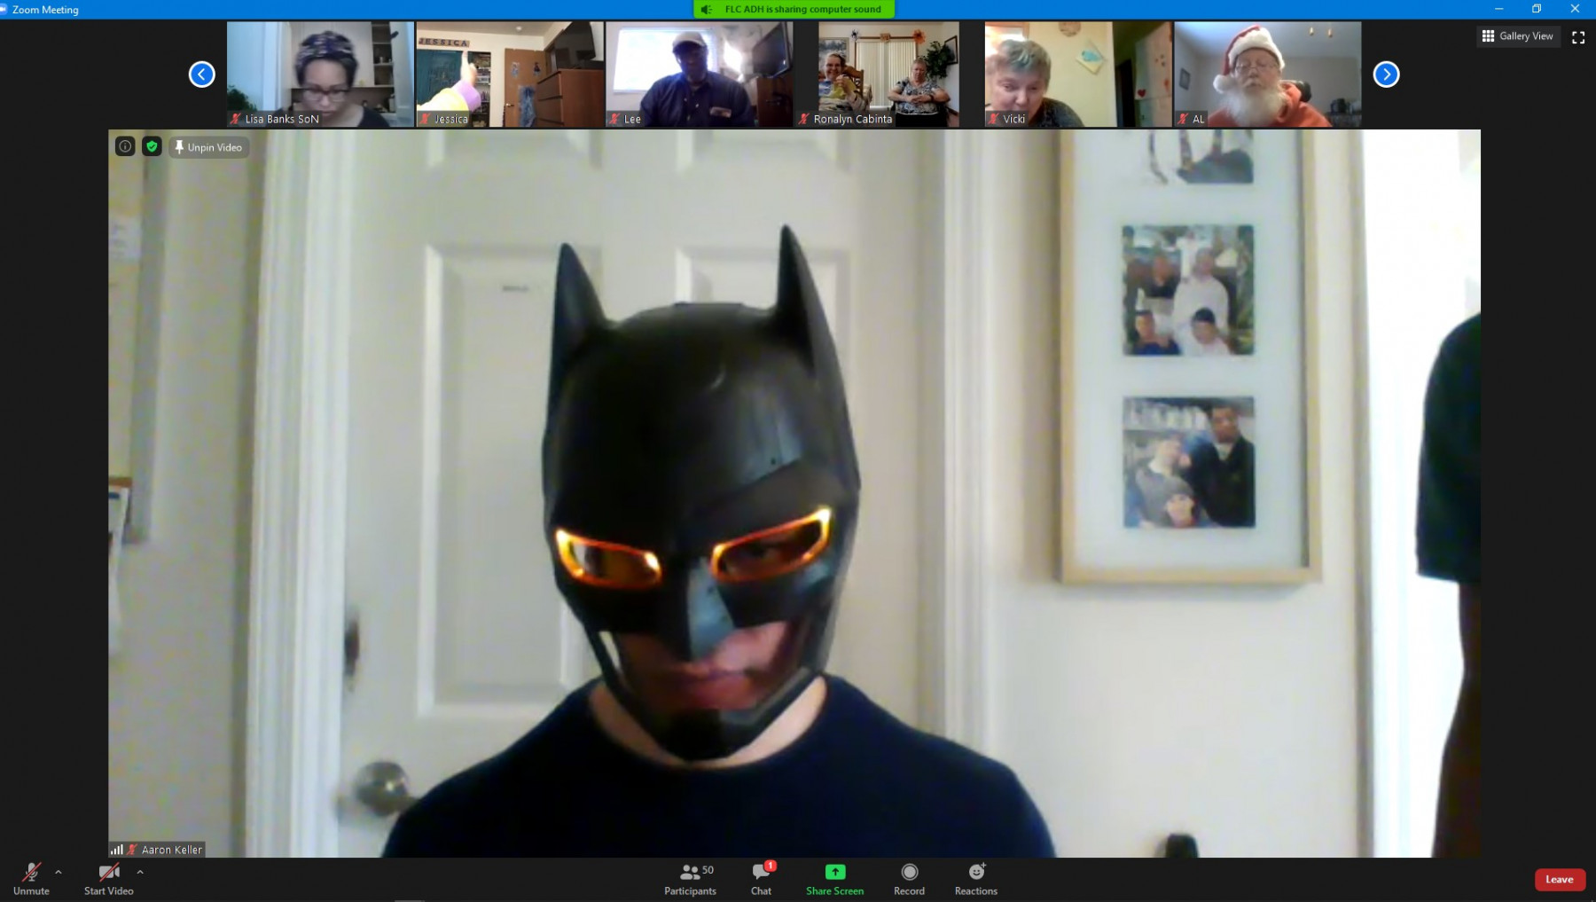Leave the meeting
Viewport: 1596px width, 902px height.
(1560, 879)
